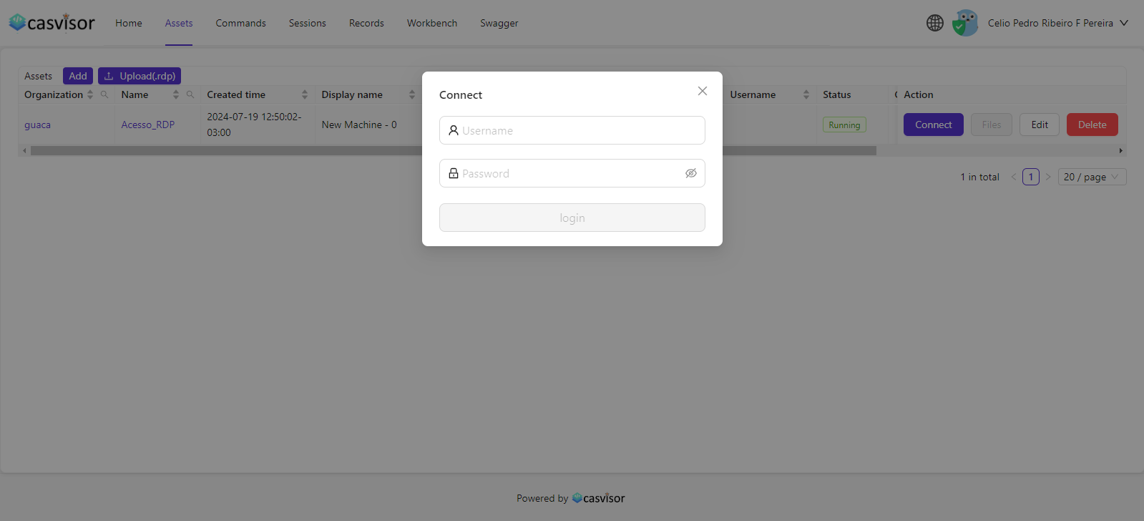The image size is (1144, 521).
Task: Select the Assets menu tab
Action: [179, 23]
